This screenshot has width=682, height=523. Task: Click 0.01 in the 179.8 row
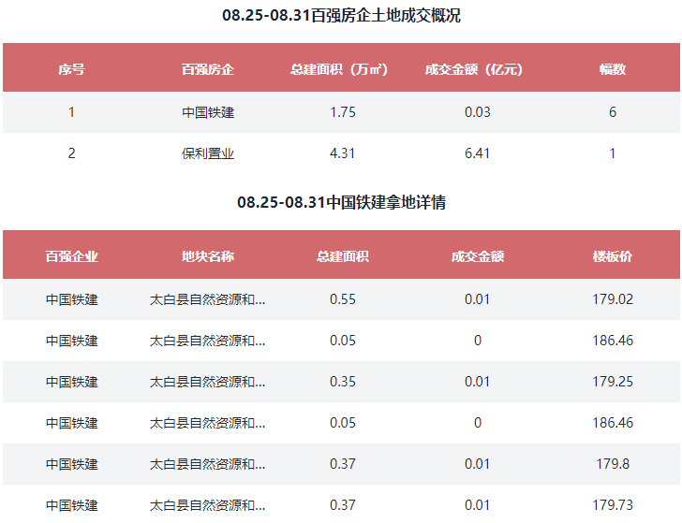tap(478, 464)
